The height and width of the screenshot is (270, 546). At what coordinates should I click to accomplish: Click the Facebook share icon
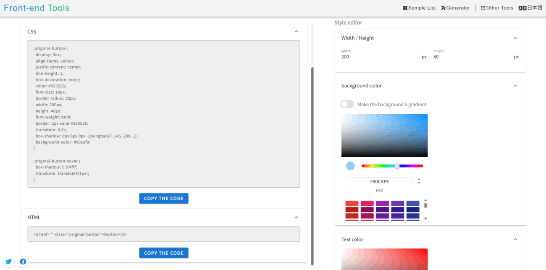click(x=23, y=262)
